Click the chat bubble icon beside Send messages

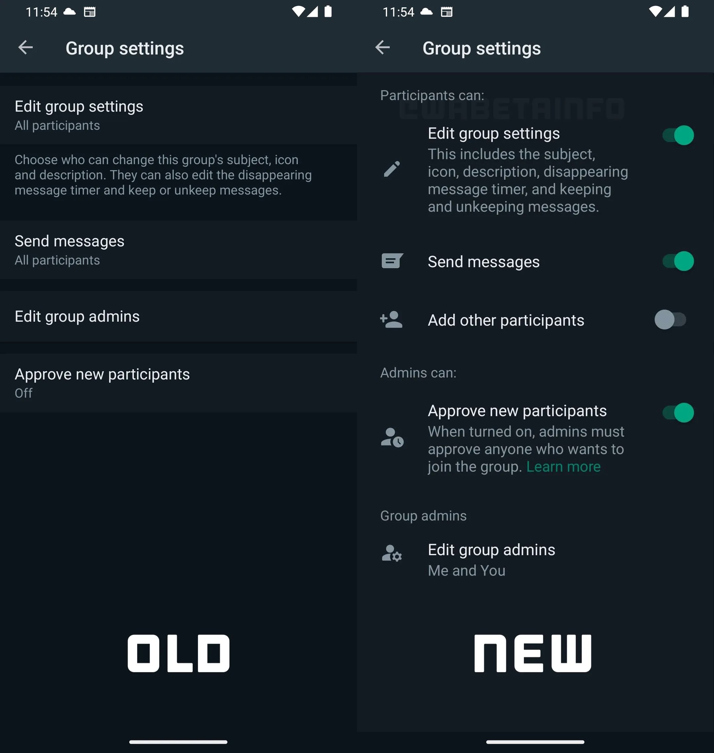click(x=392, y=261)
